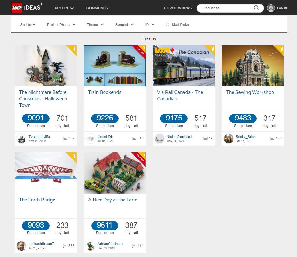
Task: Click the Sewing Workshop building thumbnail
Action: click(253, 66)
